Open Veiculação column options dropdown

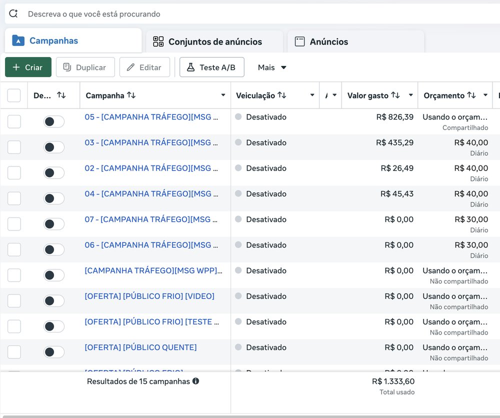coord(312,95)
